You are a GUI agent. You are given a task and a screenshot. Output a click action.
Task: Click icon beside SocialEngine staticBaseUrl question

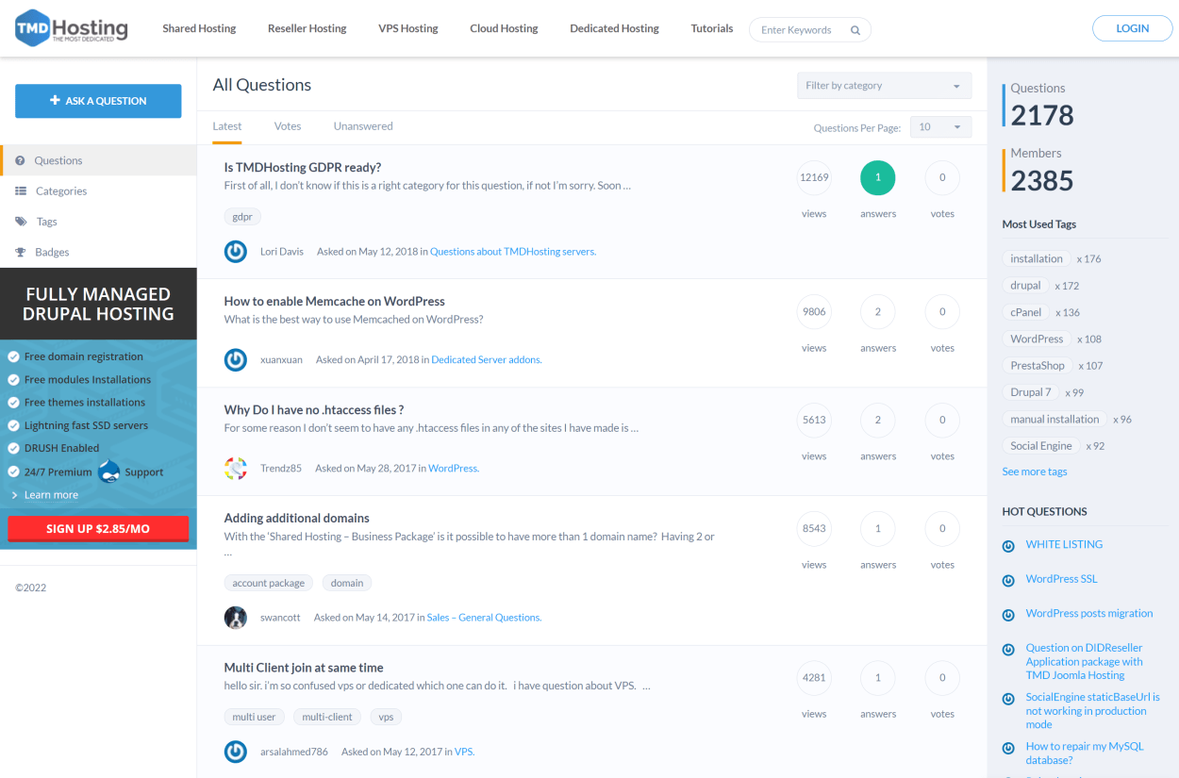click(1008, 699)
